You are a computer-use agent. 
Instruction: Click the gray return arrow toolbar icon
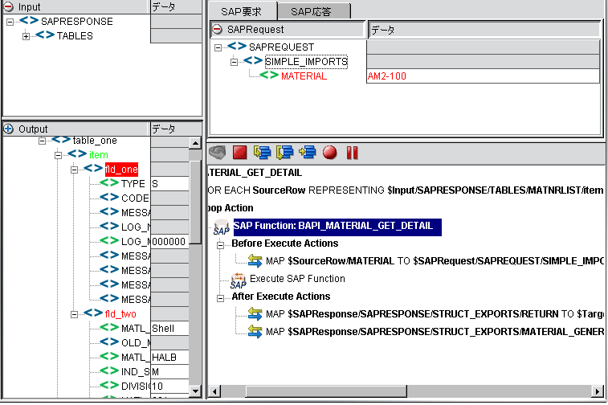pyautogui.click(x=218, y=153)
